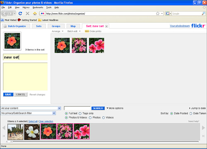Select the white plumeria thumbnail in filmstrip
207x149 pixels.
(32, 132)
